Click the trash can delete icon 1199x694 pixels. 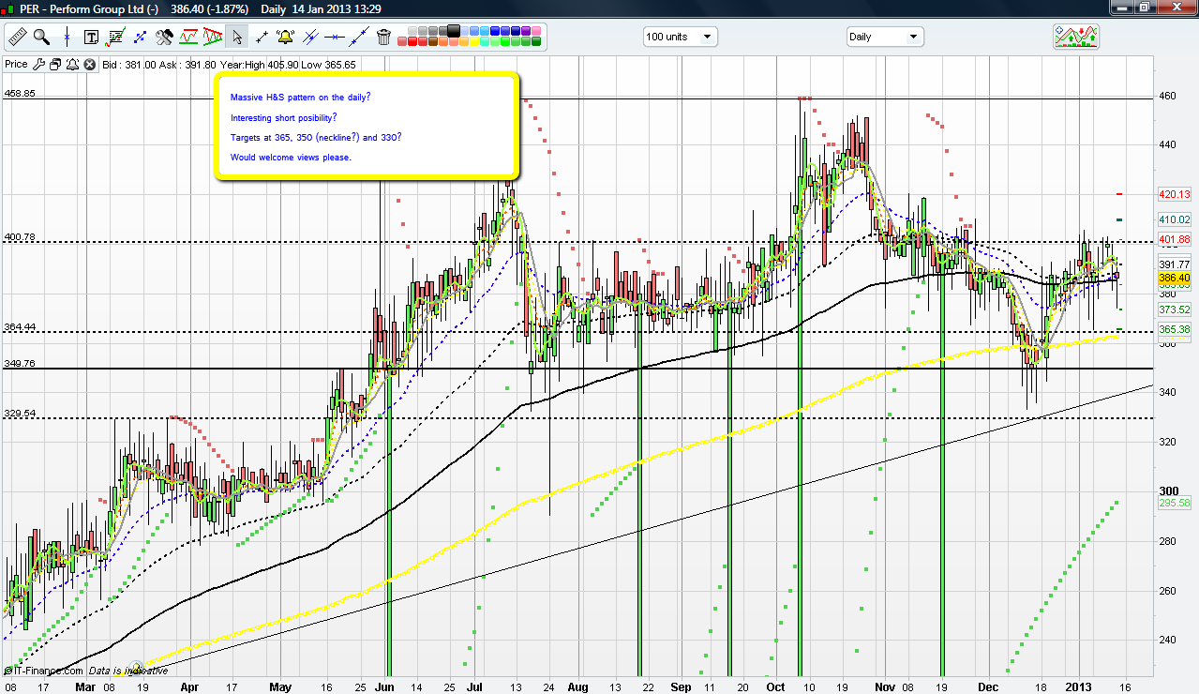(383, 38)
